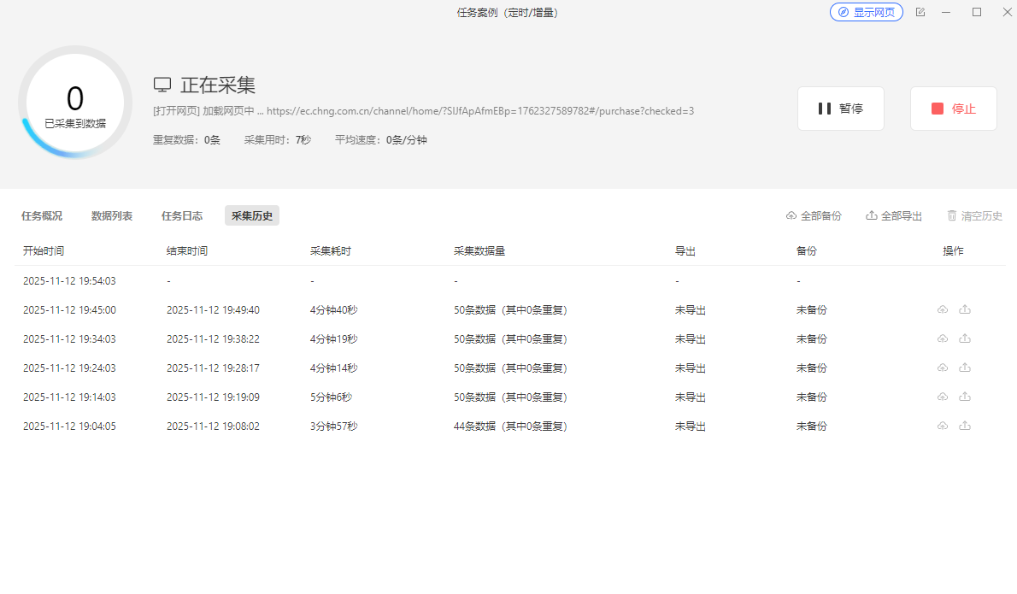This screenshot has width=1017, height=594.
Task: Select end time 2025-11-12 19:08:02
Action: (214, 426)
